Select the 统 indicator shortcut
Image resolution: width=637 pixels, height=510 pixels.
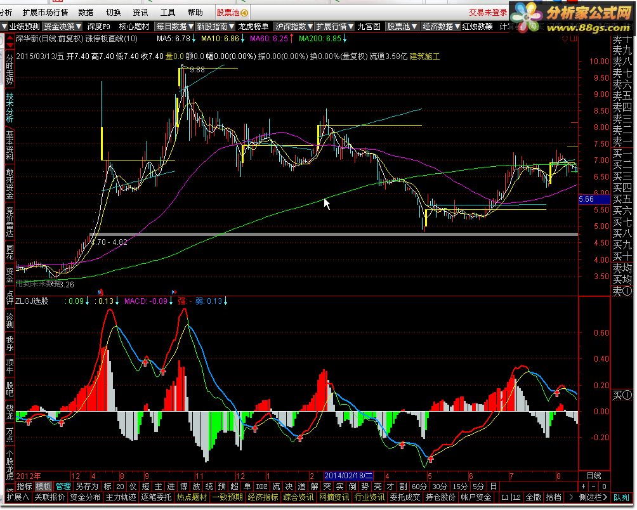tap(209, 487)
